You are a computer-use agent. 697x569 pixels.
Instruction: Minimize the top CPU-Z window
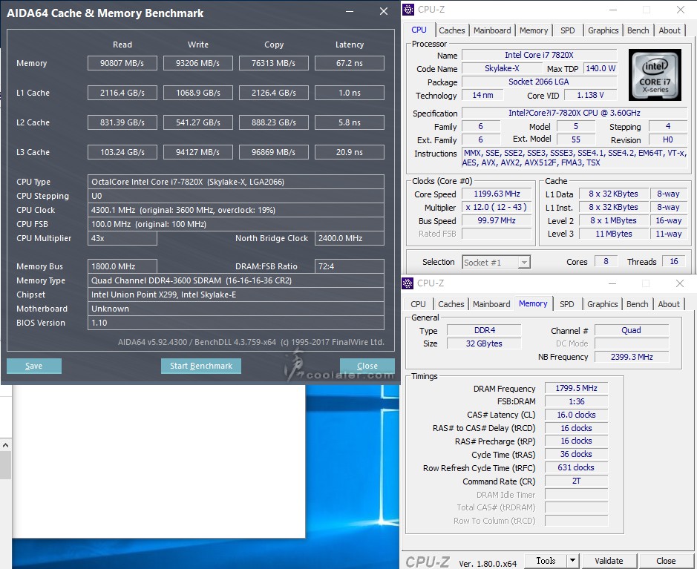point(613,10)
